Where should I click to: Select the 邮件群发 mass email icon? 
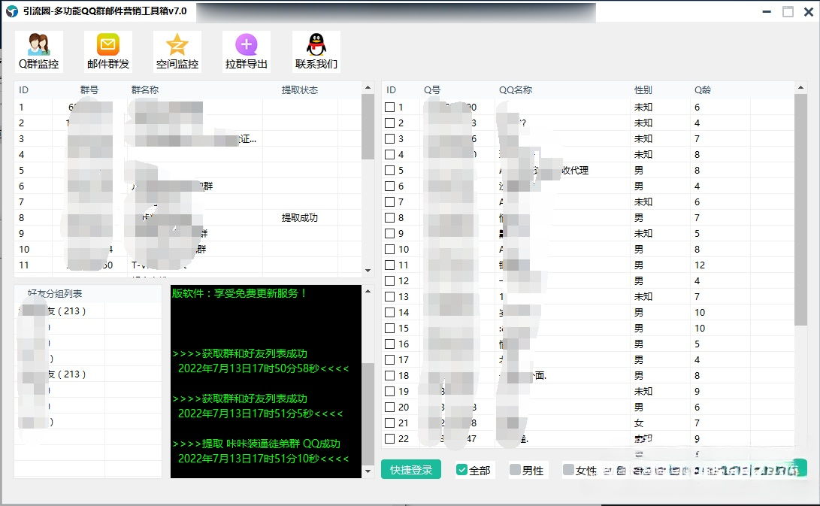(x=107, y=50)
